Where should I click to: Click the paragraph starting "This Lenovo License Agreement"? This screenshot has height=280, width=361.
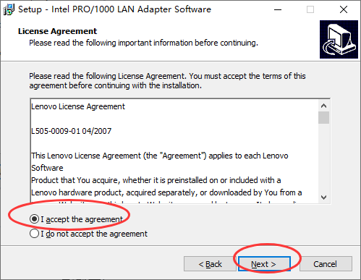(160, 161)
